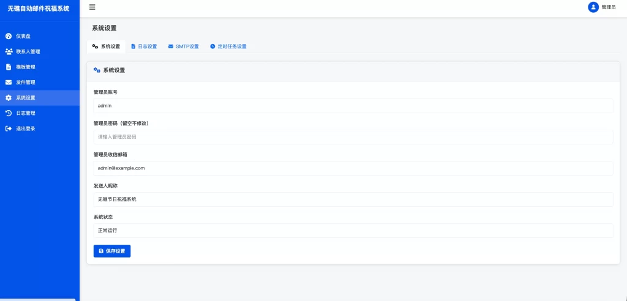Click the 仪表盘 dashboard icon in sidebar
Image resolution: width=627 pixels, height=301 pixels.
click(x=9, y=36)
